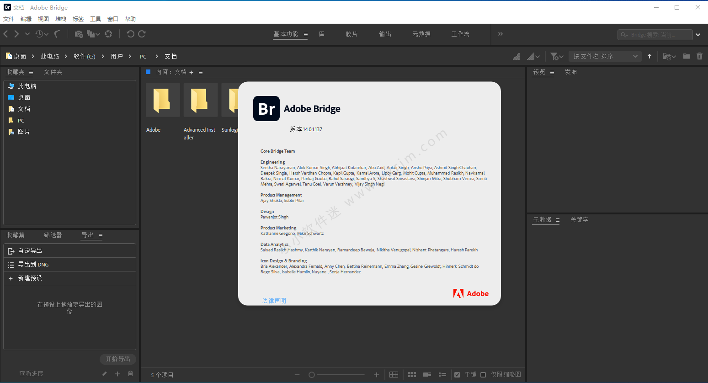The height and width of the screenshot is (383, 708).
Task: Open the 内容 panel menu icon
Action: [201, 72]
